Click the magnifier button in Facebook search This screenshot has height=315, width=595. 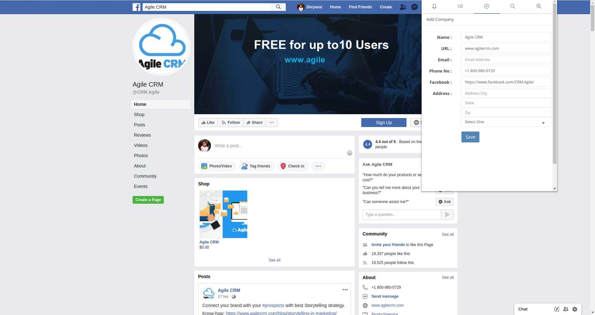pos(278,7)
